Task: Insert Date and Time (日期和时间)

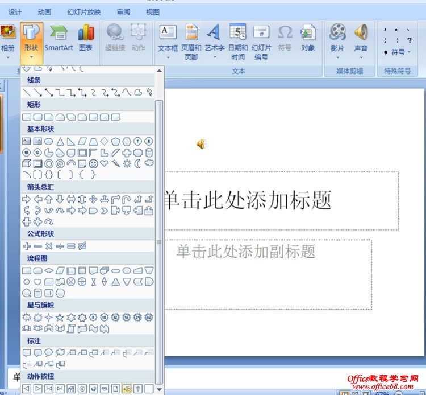Action: [x=238, y=42]
